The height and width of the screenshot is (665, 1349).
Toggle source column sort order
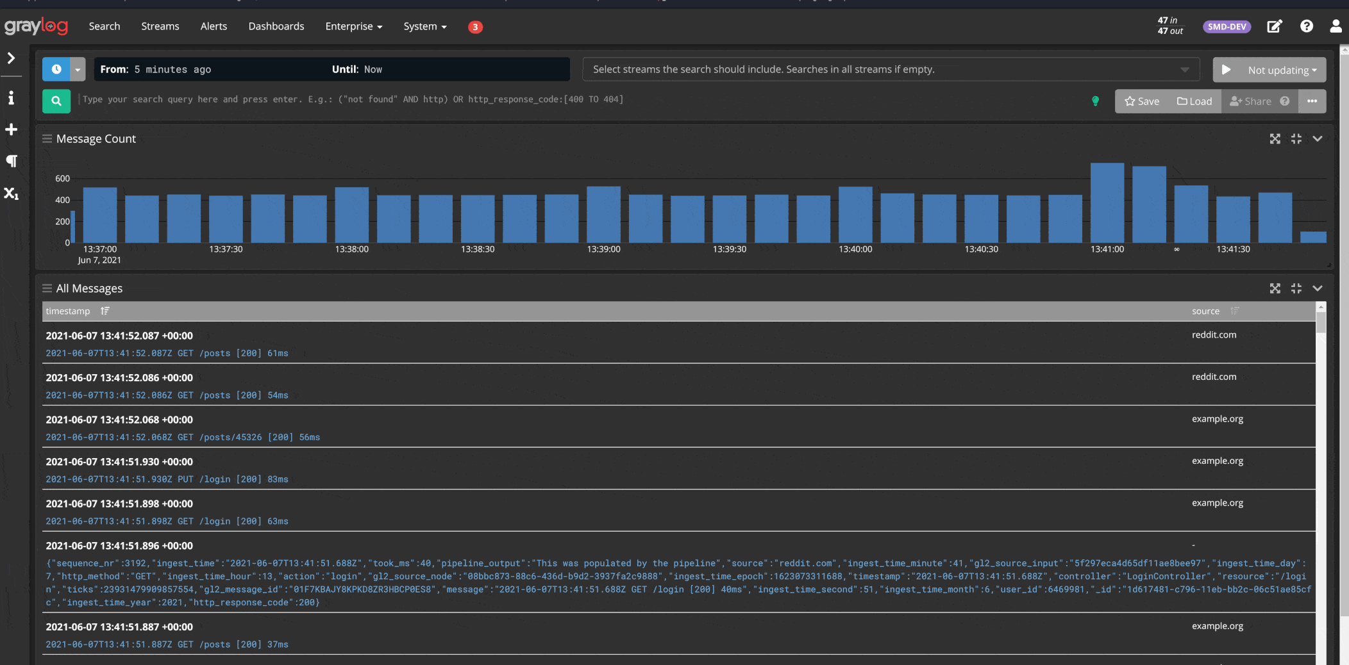point(1235,311)
